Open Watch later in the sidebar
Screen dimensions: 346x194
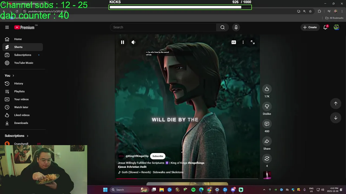click(23, 107)
